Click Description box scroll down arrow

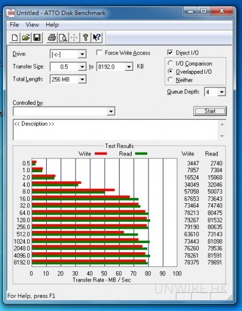coord(222,136)
